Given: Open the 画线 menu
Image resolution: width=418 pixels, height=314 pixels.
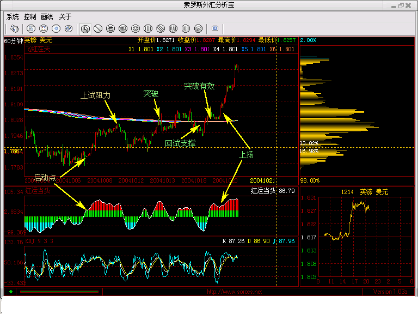Looking at the screenshot, I should (47, 16).
